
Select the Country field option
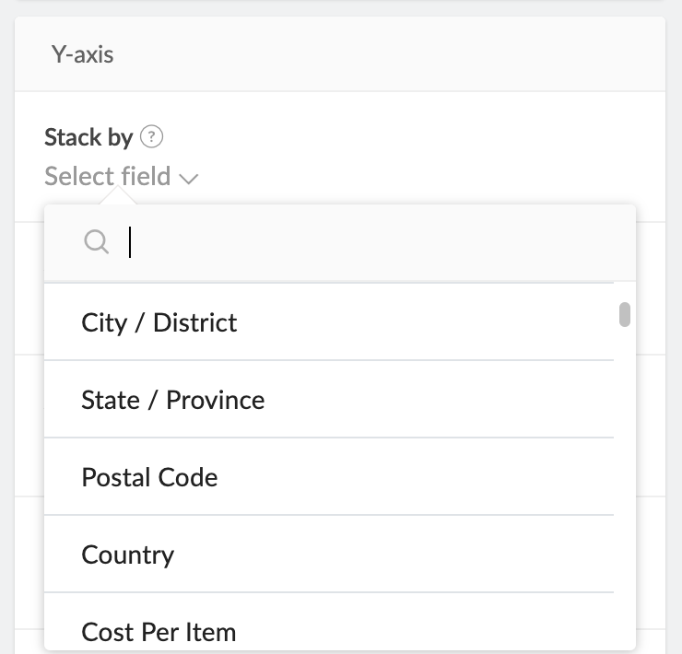128,555
